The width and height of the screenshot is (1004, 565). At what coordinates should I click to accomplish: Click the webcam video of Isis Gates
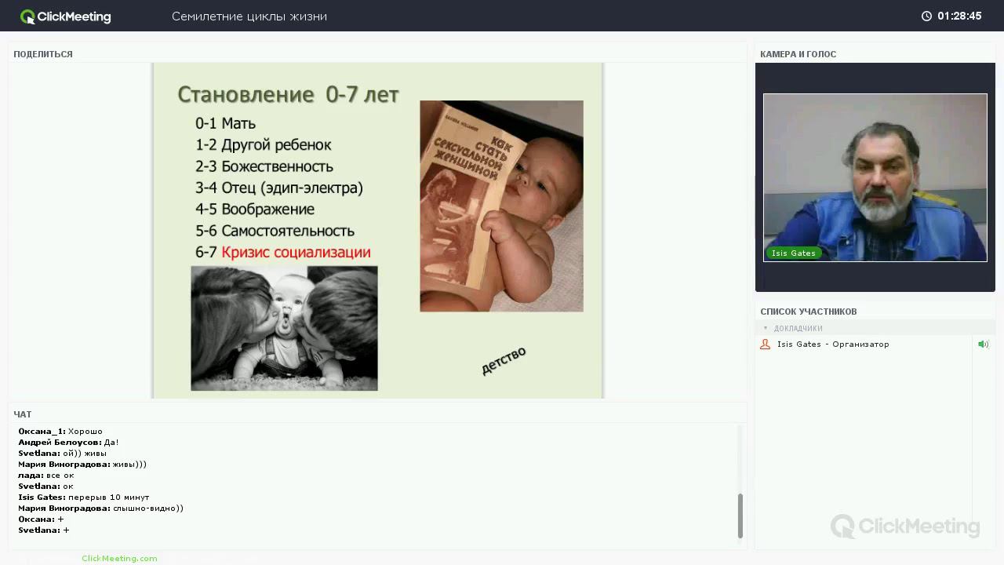point(875,177)
